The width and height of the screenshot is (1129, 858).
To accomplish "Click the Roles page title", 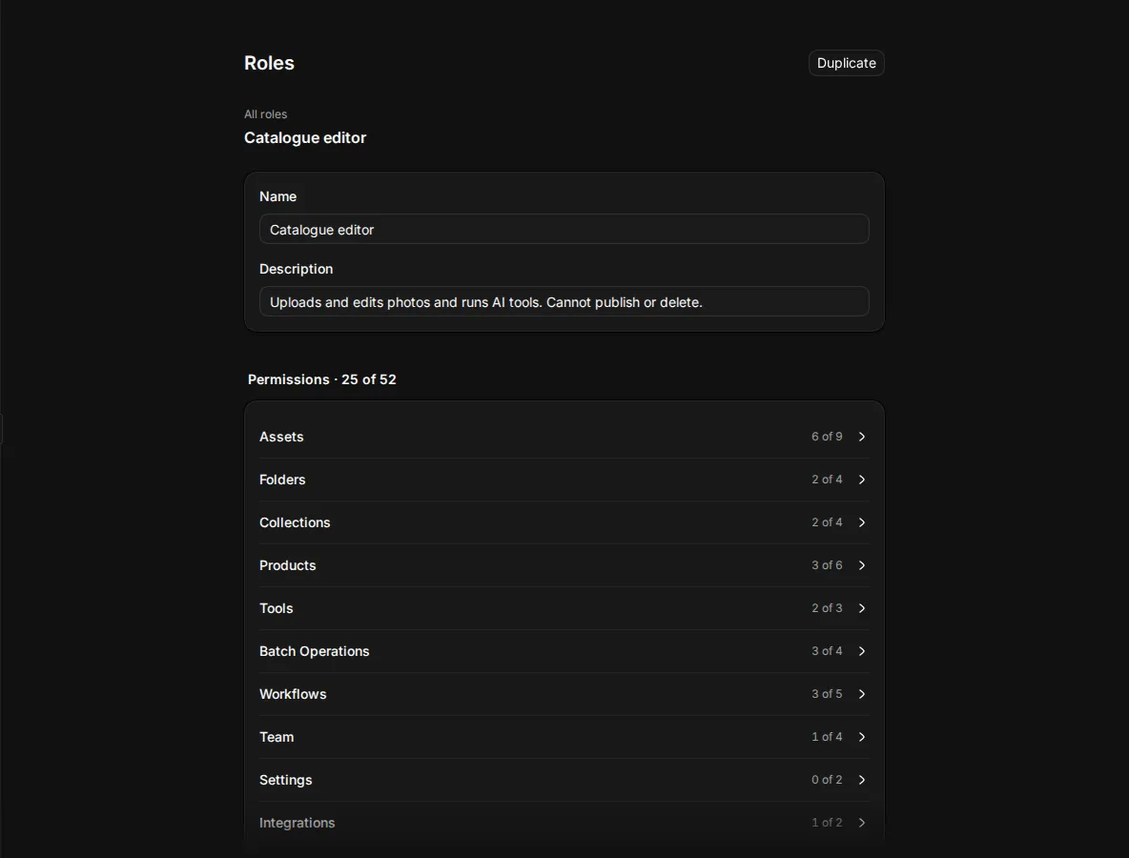I will pos(269,63).
